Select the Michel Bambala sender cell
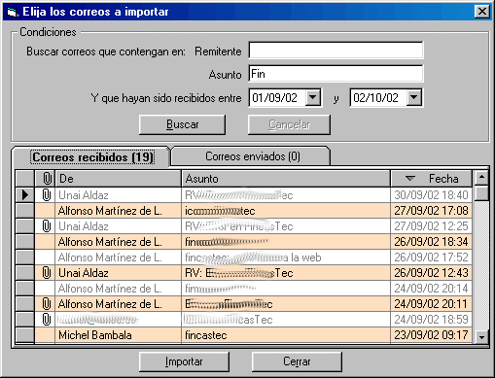 click(118, 335)
